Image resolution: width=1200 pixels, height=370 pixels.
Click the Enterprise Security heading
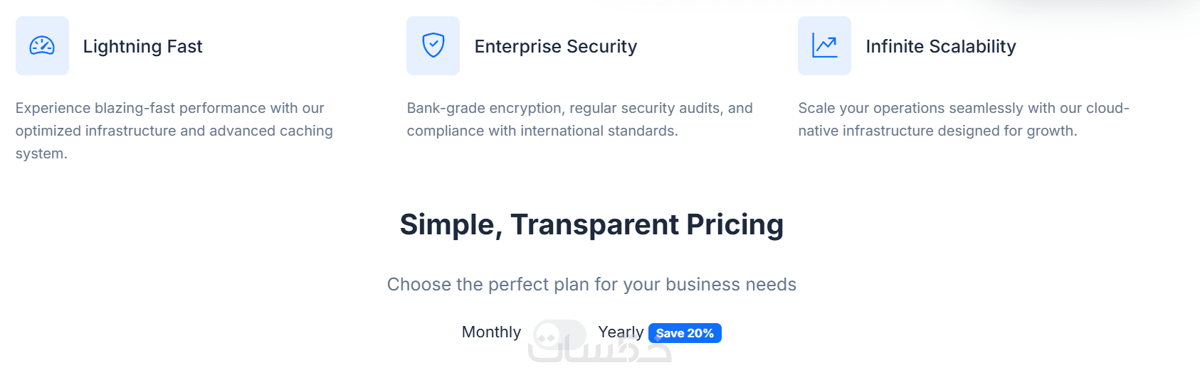555,47
